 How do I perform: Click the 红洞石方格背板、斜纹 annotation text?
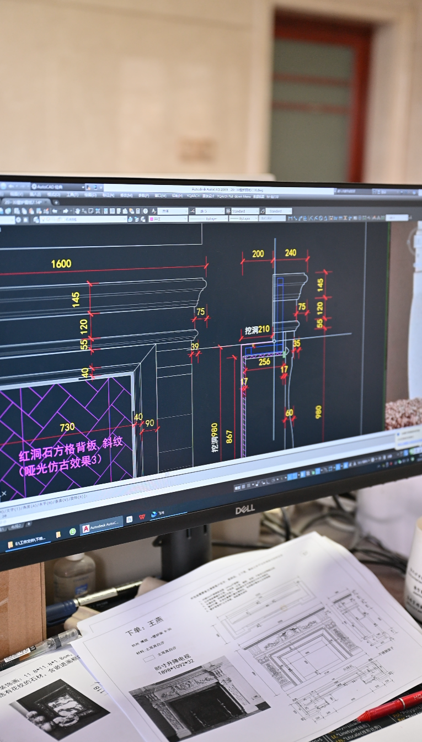coord(71,448)
